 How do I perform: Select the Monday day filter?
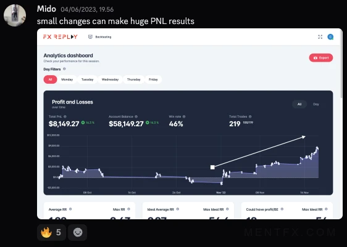point(67,79)
